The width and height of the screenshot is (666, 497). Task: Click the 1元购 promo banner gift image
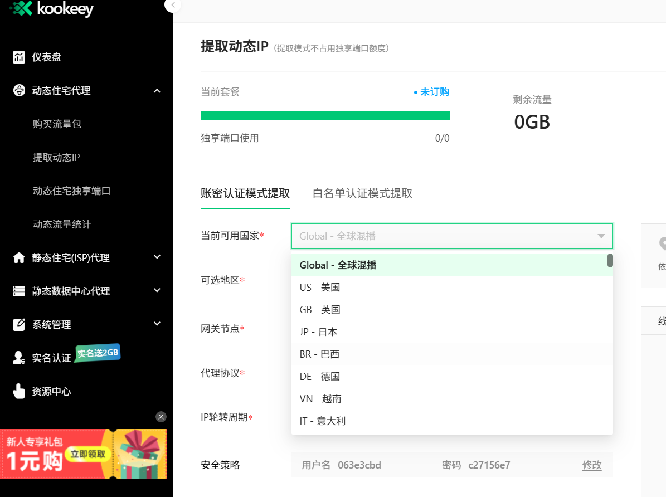point(139,455)
